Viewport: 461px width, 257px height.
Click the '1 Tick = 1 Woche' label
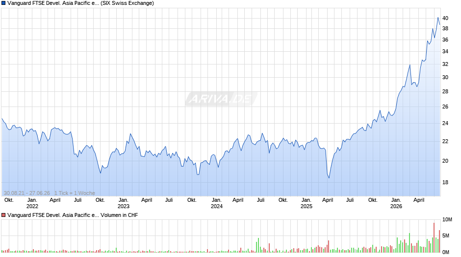[75, 193]
